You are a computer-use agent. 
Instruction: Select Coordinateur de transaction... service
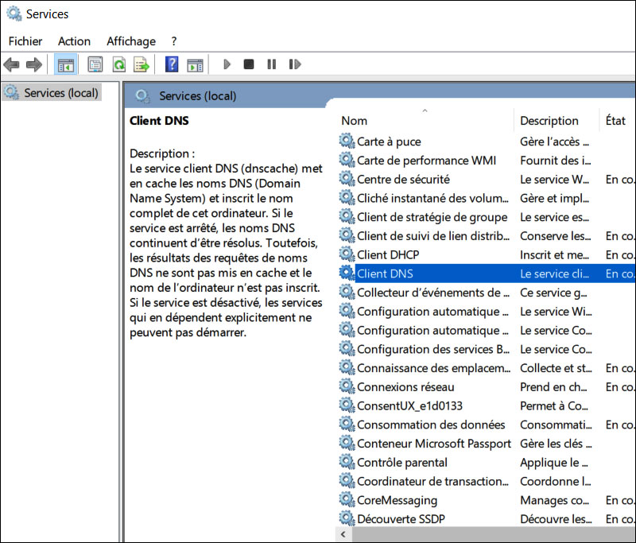(x=432, y=481)
